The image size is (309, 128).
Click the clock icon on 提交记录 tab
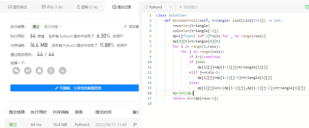[114, 7]
